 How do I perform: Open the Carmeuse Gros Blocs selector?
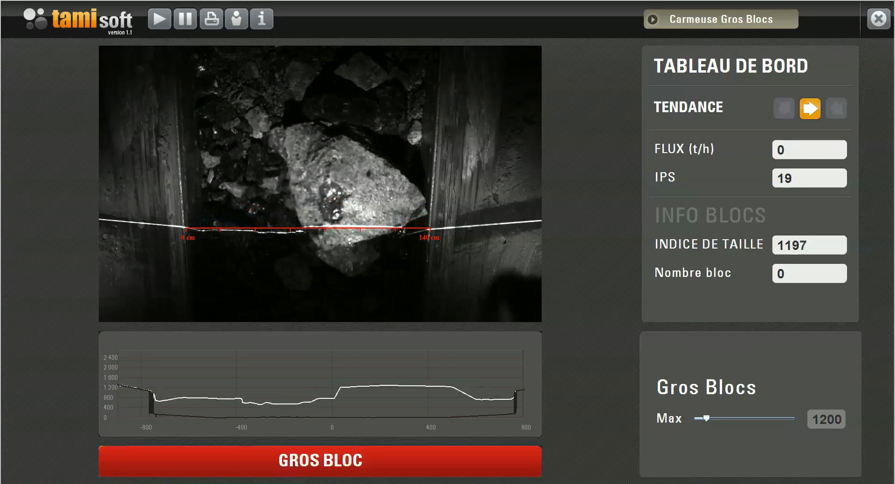[721, 20]
